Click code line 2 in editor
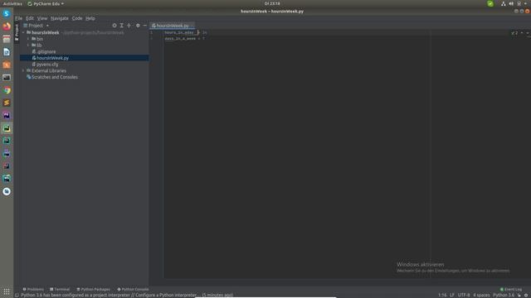The image size is (531, 298). click(184, 39)
